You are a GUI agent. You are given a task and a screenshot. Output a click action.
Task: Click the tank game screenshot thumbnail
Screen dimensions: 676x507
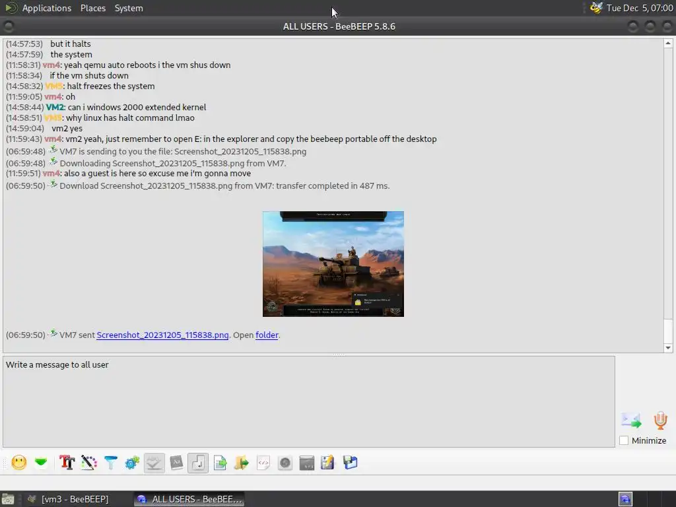click(x=333, y=264)
